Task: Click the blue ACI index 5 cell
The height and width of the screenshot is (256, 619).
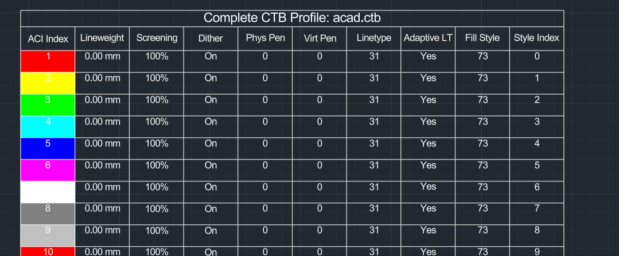Action: (48, 148)
